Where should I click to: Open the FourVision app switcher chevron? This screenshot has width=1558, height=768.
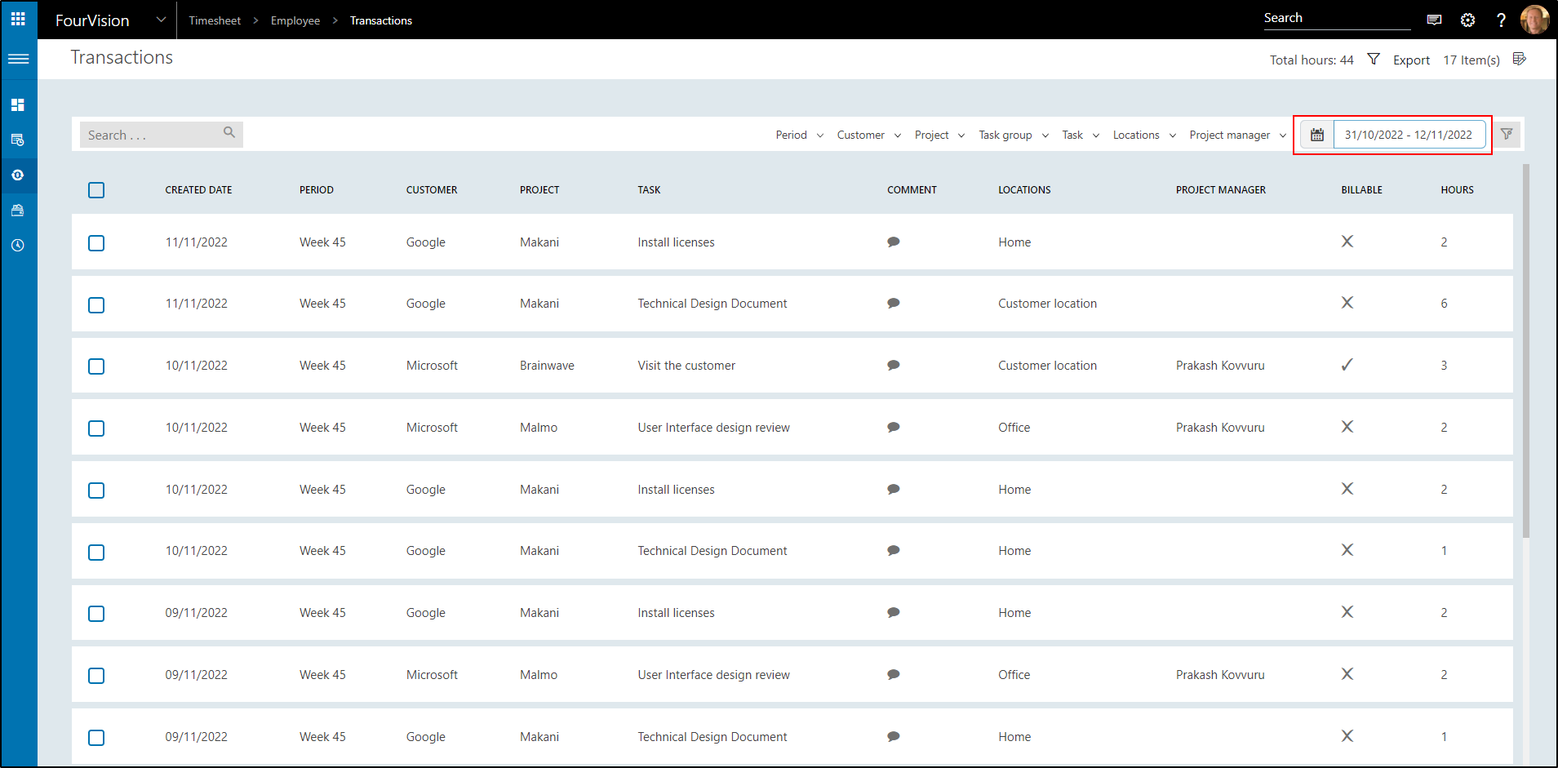[161, 20]
